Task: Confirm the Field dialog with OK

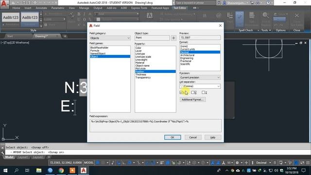Action: [x=173, y=137]
